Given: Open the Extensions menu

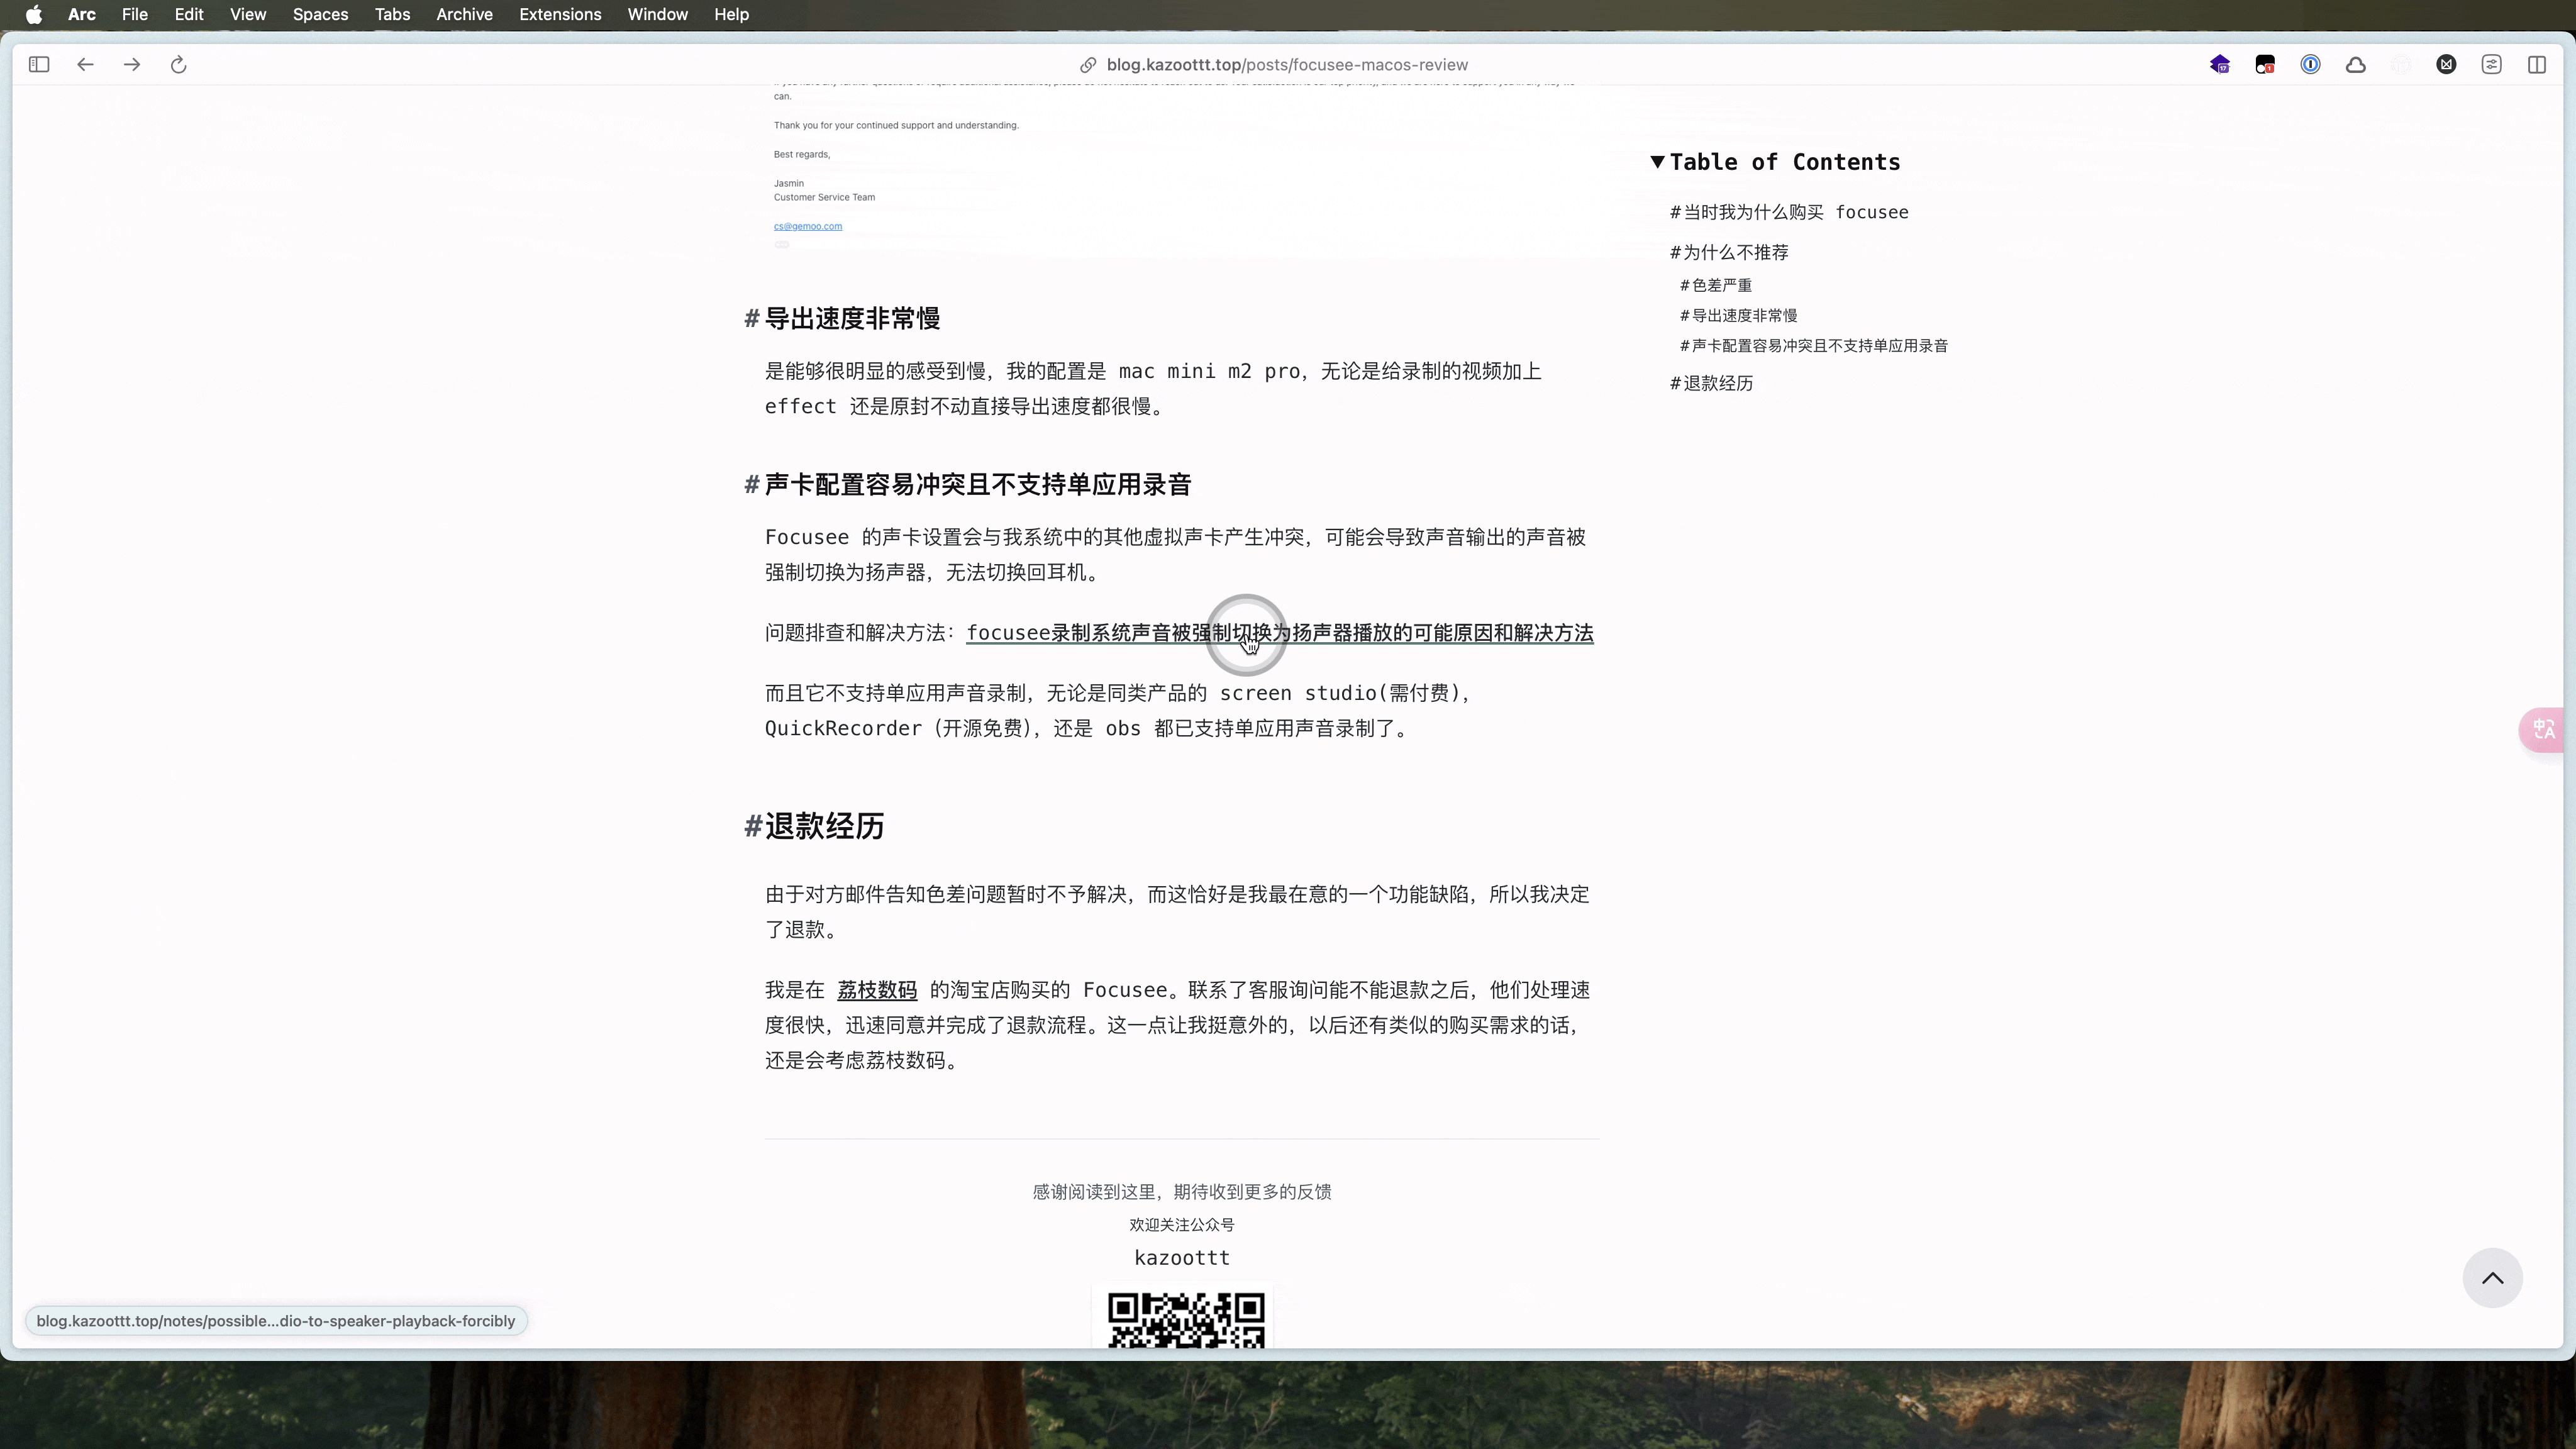Looking at the screenshot, I should 560,14.
